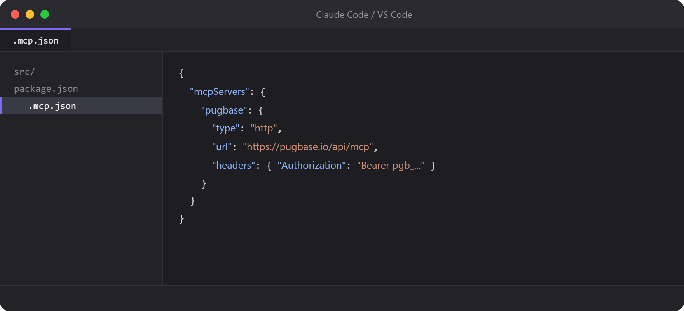Screen dimensions: 684x311
Task: Click the "http" string value
Action: point(264,128)
